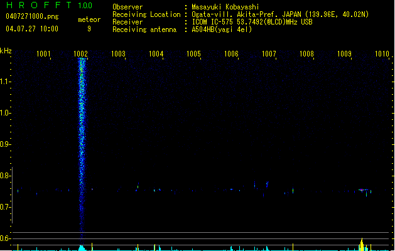This screenshot has height=251, width=395.
Task: Click the 0.9 kHz frequency tick label
Action: click(5, 144)
